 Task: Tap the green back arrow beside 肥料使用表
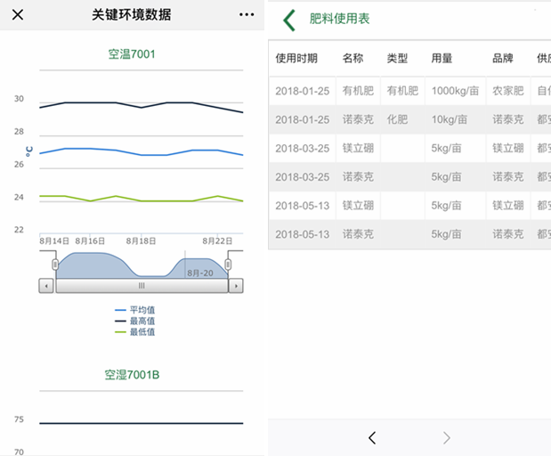(288, 20)
